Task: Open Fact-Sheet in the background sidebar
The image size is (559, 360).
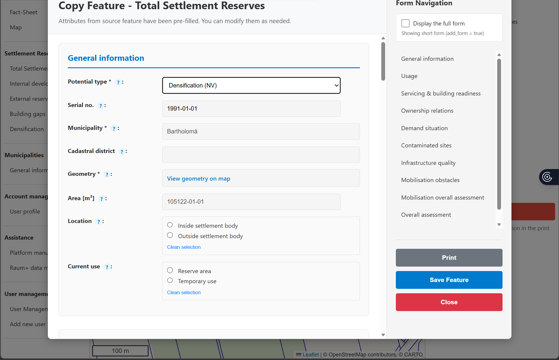Action: pyautogui.click(x=23, y=12)
